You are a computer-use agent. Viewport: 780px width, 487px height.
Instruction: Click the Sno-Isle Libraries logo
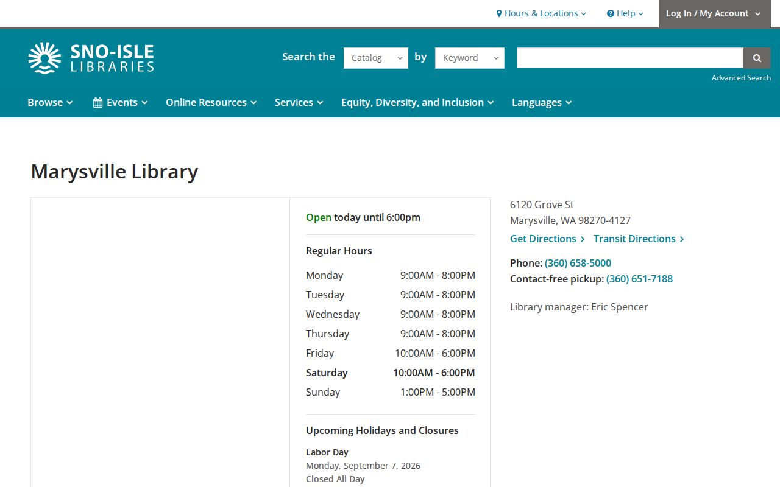pos(91,58)
